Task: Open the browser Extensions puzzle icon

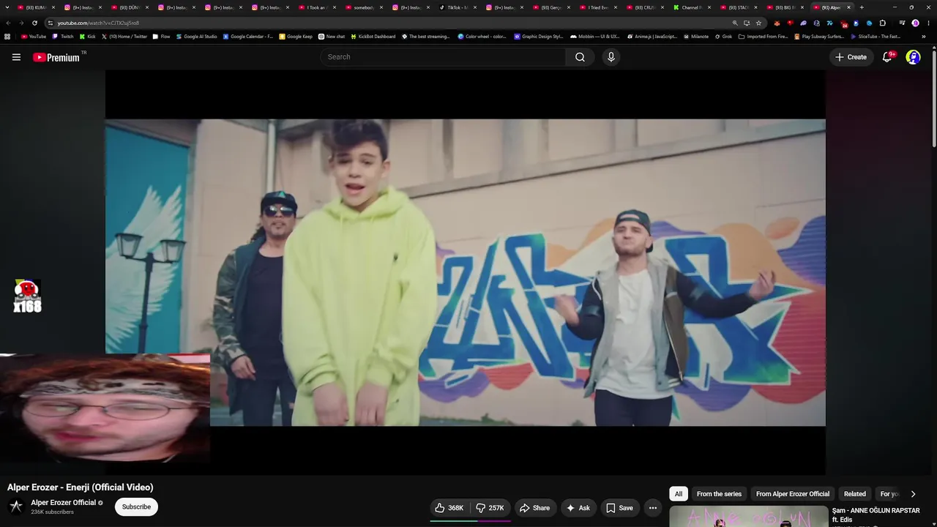Action: [882, 23]
